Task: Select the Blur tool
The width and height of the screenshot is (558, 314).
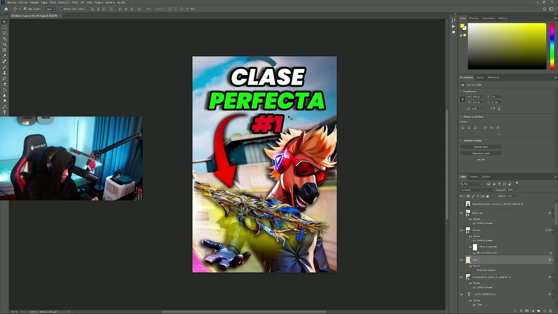Action: [x=5, y=95]
